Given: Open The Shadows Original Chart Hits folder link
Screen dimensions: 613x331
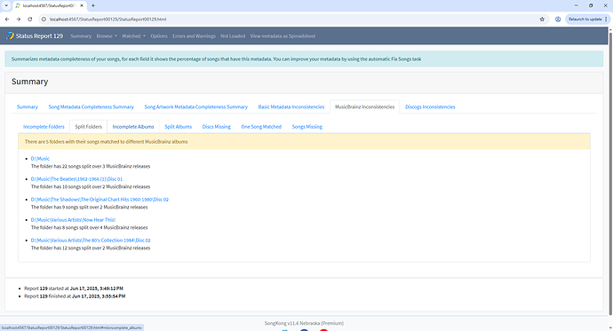Looking at the screenshot, I should [100, 200].
